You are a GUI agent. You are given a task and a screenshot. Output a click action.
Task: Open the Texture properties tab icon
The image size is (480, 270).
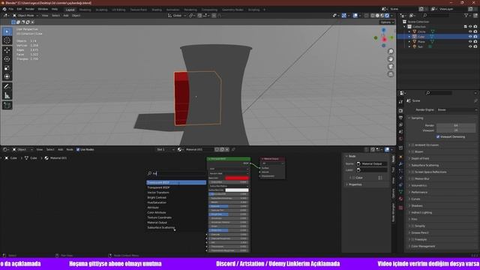(400, 208)
